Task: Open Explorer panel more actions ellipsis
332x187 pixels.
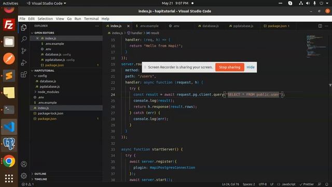Action: pos(97,26)
